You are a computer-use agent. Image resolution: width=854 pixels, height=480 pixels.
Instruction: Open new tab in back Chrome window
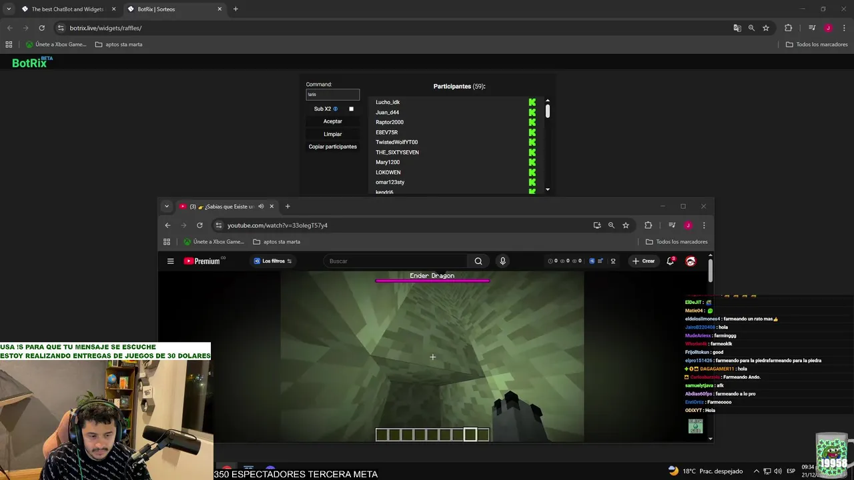tap(236, 9)
